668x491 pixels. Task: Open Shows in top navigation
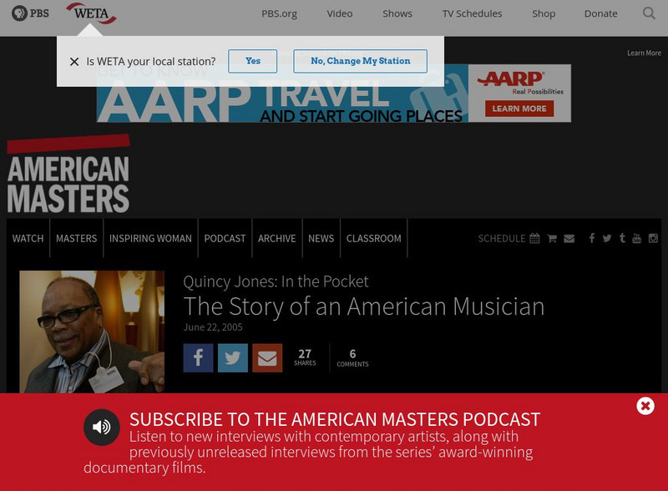click(x=397, y=13)
